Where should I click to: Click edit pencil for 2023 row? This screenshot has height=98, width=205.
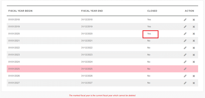click(185, 55)
